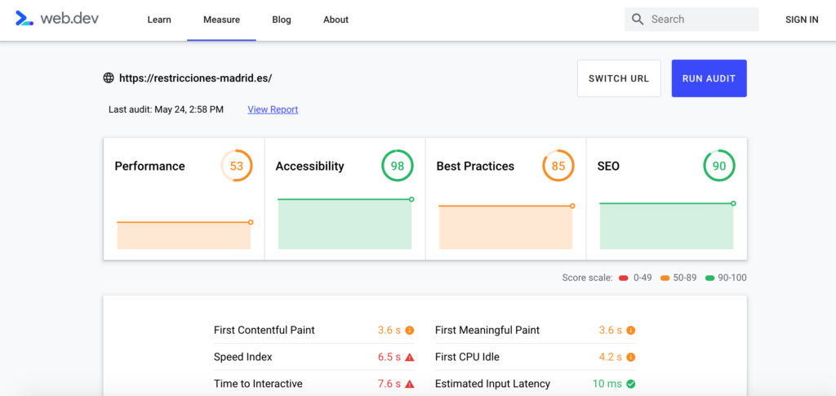Click the Performance score gauge 53
This screenshot has height=396, width=836.
pos(237,166)
